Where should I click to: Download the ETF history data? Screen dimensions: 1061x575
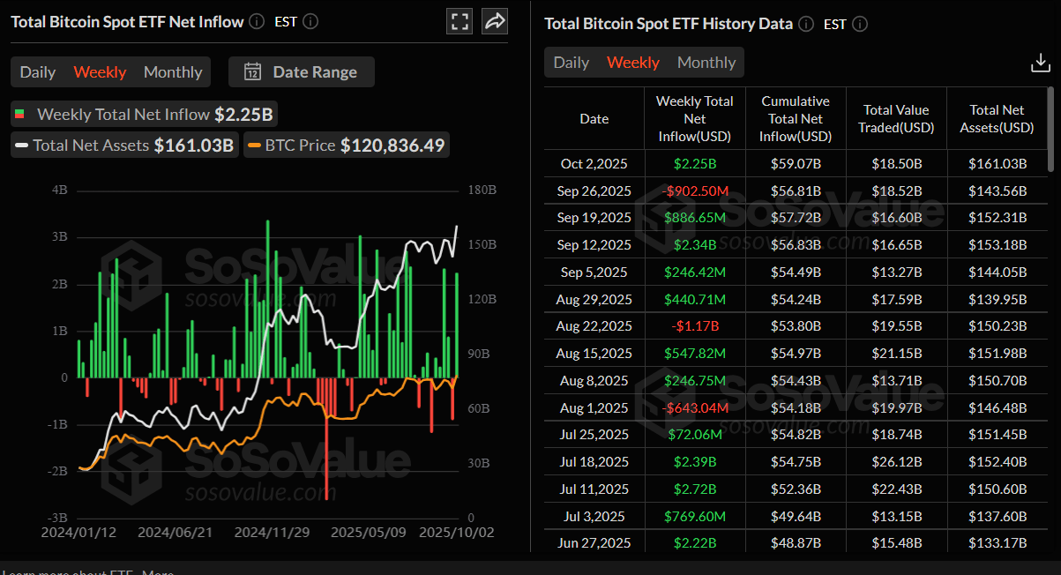(1041, 62)
